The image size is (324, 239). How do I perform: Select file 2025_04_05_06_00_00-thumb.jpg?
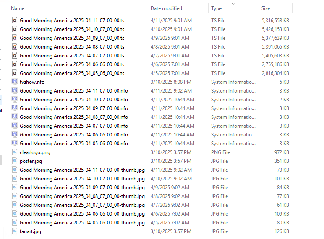click(82, 223)
